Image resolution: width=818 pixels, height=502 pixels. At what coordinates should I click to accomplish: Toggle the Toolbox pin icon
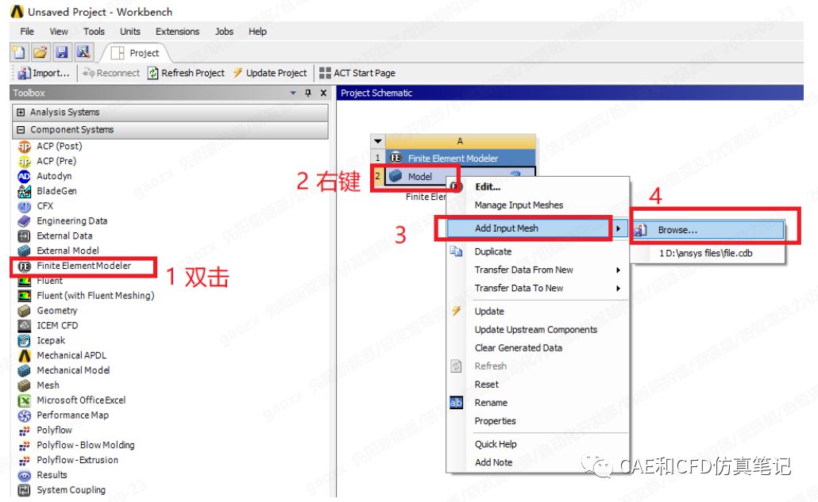point(308,93)
